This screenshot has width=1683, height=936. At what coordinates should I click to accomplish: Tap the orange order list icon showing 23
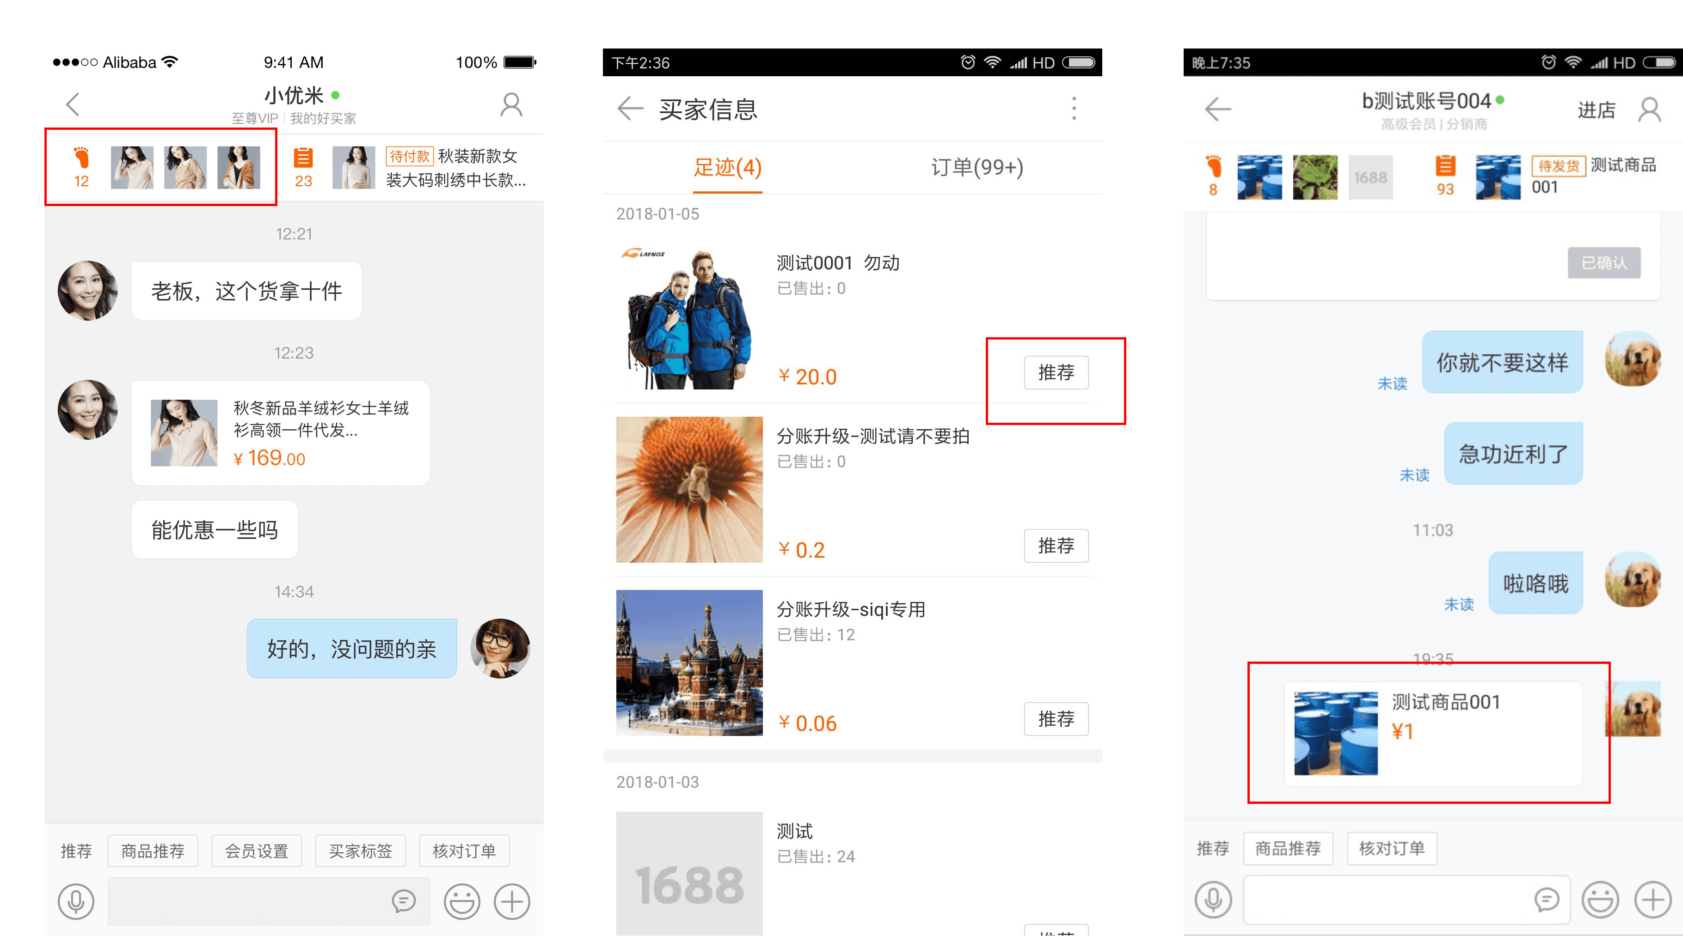(x=303, y=166)
